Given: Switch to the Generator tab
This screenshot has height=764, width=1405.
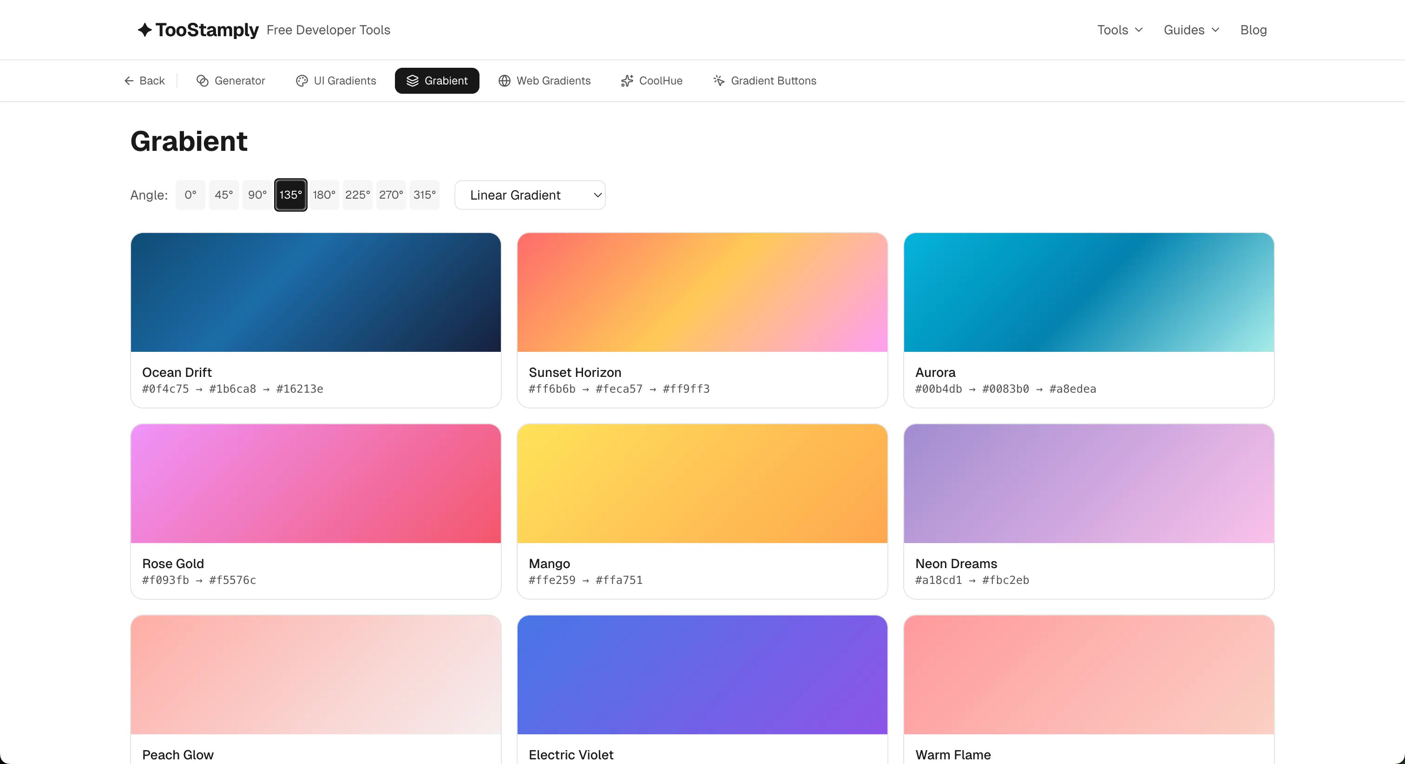Looking at the screenshot, I should pos(230,81).
